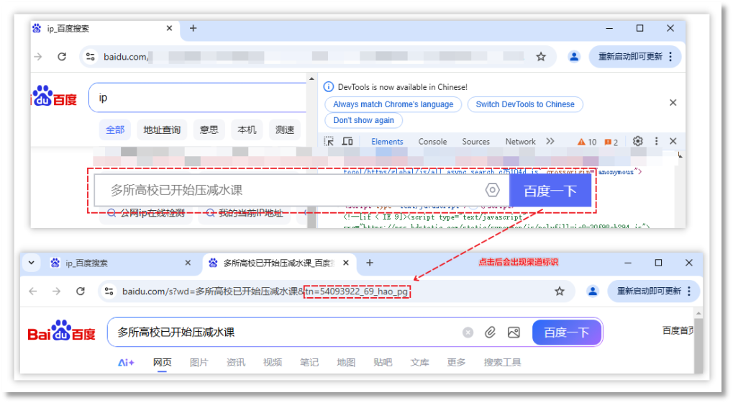Click the bottom address bar URL
Image resolution: width=733 pixels, height=403 pixels.
[x=265, y=291]
